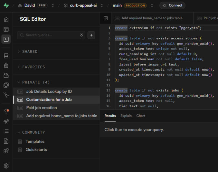Switch to the Explain tab

(126, 116)
